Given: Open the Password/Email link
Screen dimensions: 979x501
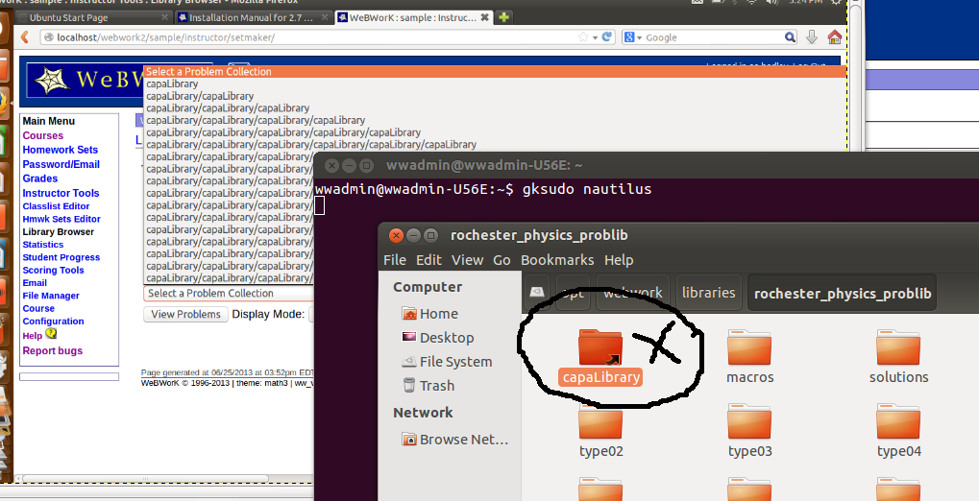Looking at the screenshot, I should [61, 164].
